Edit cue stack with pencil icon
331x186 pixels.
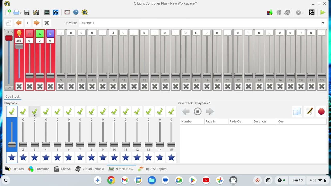click(x=309, y=112)
